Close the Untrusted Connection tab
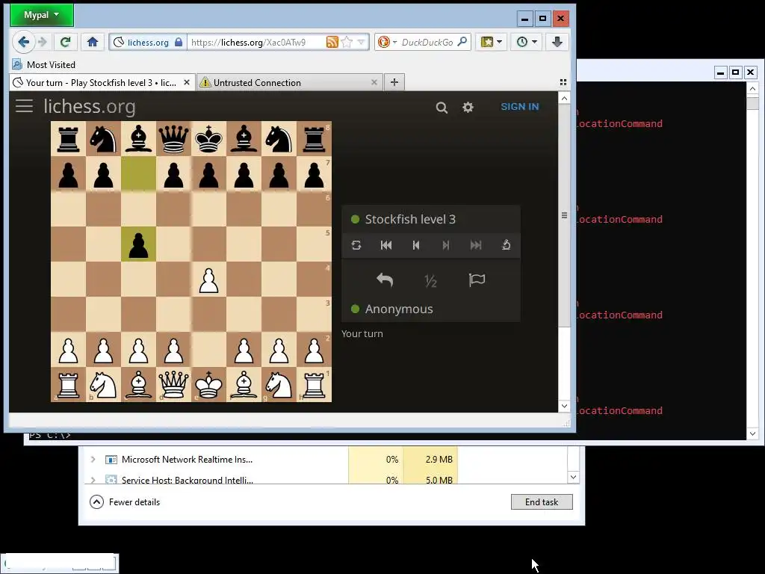 (374, 82)
